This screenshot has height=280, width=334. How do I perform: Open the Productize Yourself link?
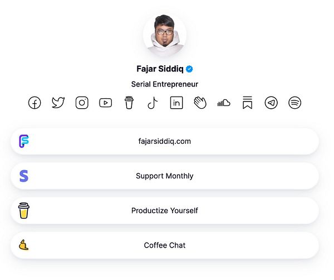[x=165, y=210]
